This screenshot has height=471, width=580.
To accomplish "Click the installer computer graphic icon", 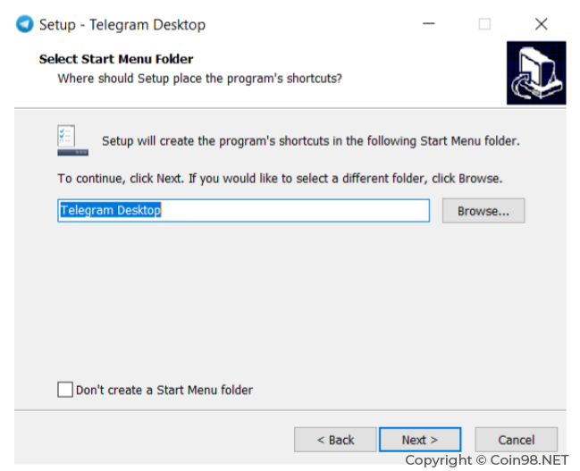I will point(536,73).
